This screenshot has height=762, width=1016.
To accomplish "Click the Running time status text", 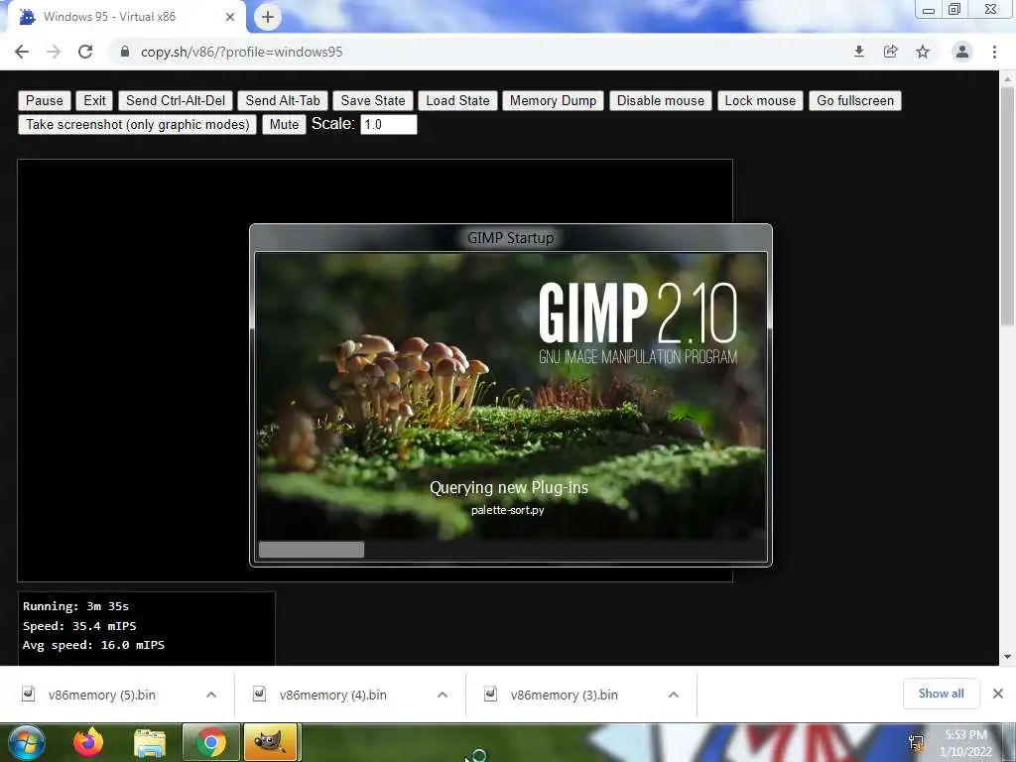I will [75, 606].
